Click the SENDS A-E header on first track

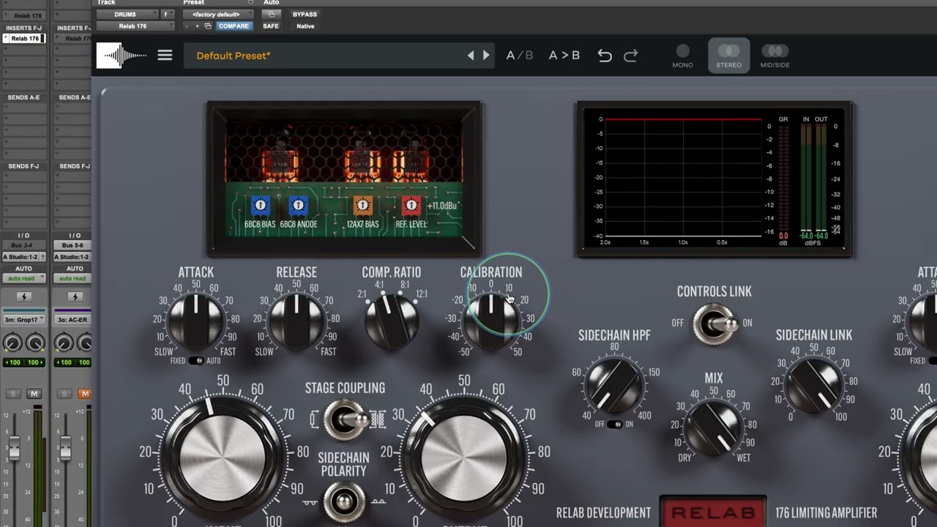coord(23,97)
